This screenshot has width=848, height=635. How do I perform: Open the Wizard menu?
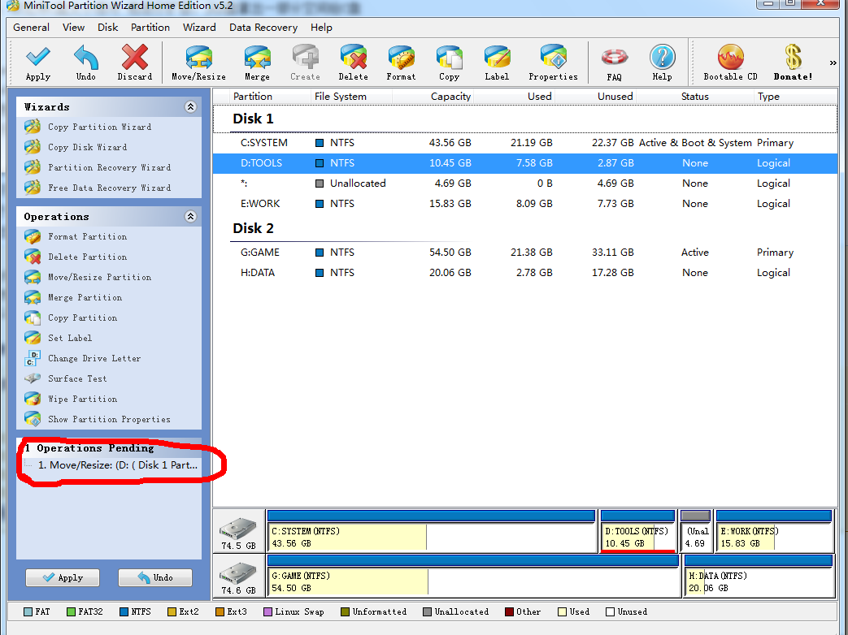199,28
